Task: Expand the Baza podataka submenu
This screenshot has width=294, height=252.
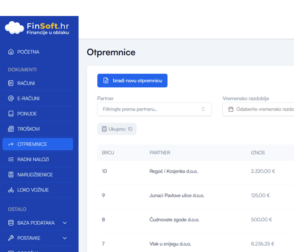Action: (65, 223)
